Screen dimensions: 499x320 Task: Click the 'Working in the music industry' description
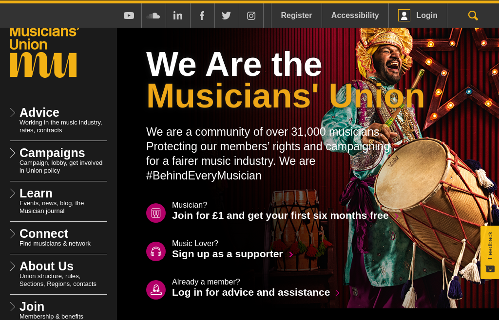(x=60, y=126)
